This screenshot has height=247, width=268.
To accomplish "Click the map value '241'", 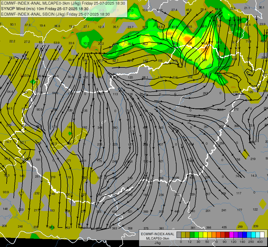I will [224, 210].
